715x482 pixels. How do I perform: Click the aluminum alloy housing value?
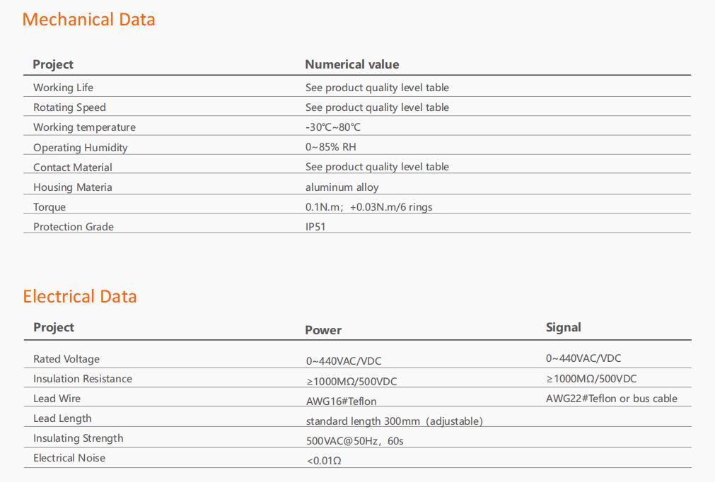[x=342, y=187]
